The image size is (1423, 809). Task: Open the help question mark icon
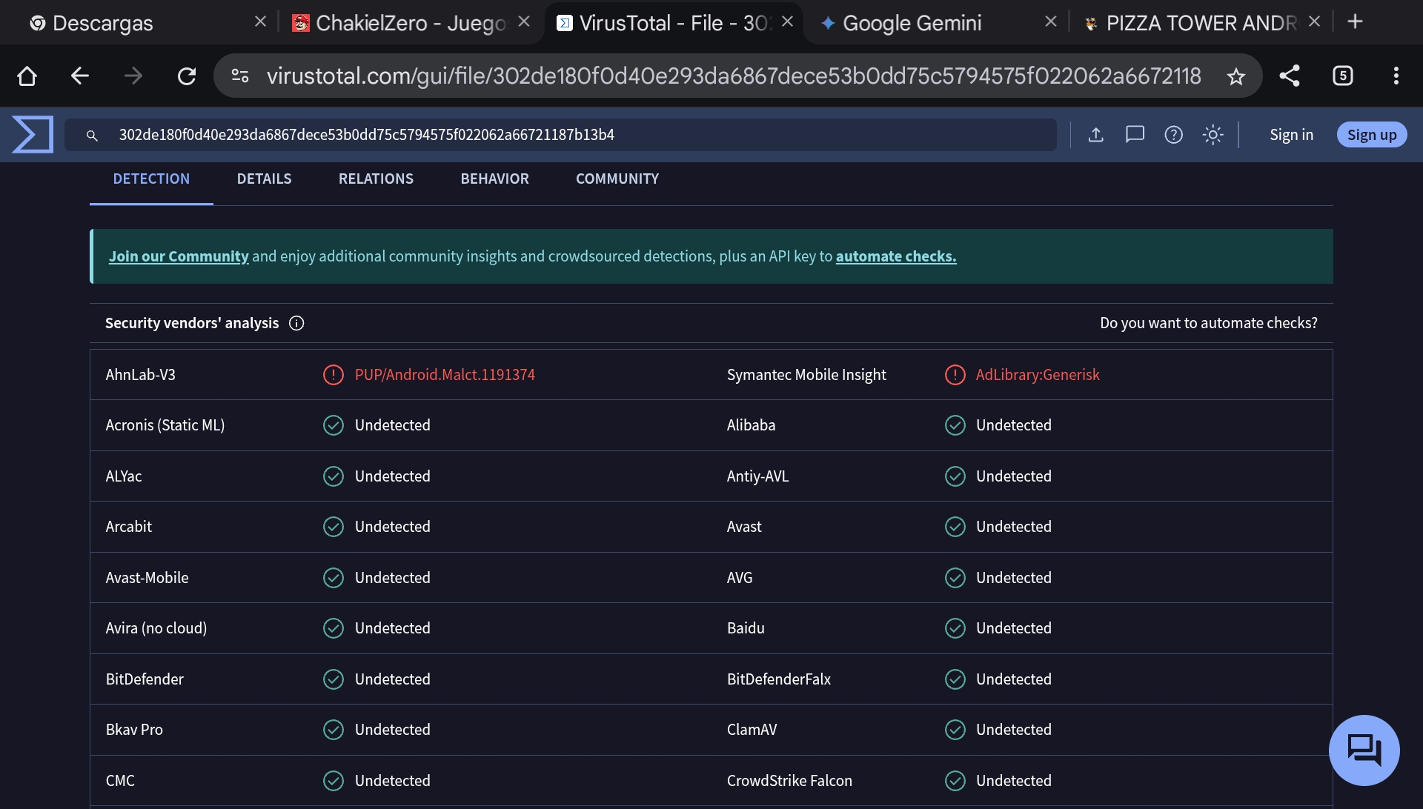1173,135
